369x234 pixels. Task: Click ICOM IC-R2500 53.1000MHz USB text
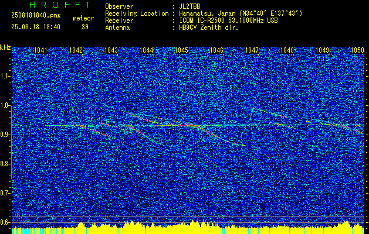228,20
